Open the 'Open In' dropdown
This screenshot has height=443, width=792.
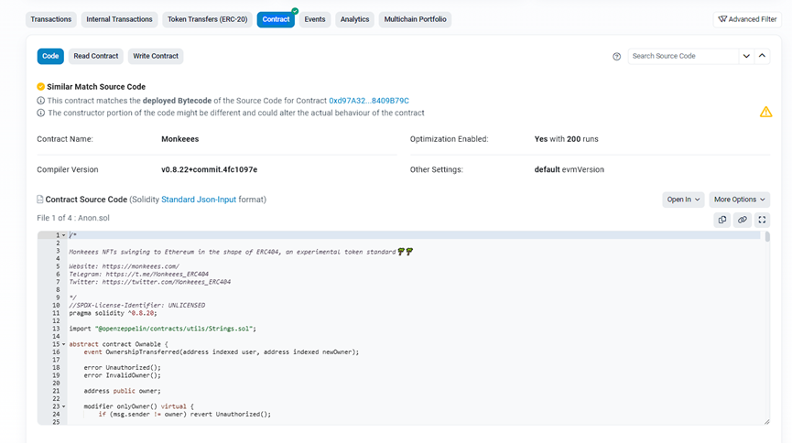pos(683,200)
